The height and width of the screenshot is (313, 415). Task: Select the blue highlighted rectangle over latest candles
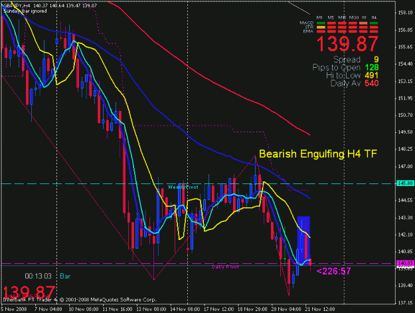[x=303, y=240]
